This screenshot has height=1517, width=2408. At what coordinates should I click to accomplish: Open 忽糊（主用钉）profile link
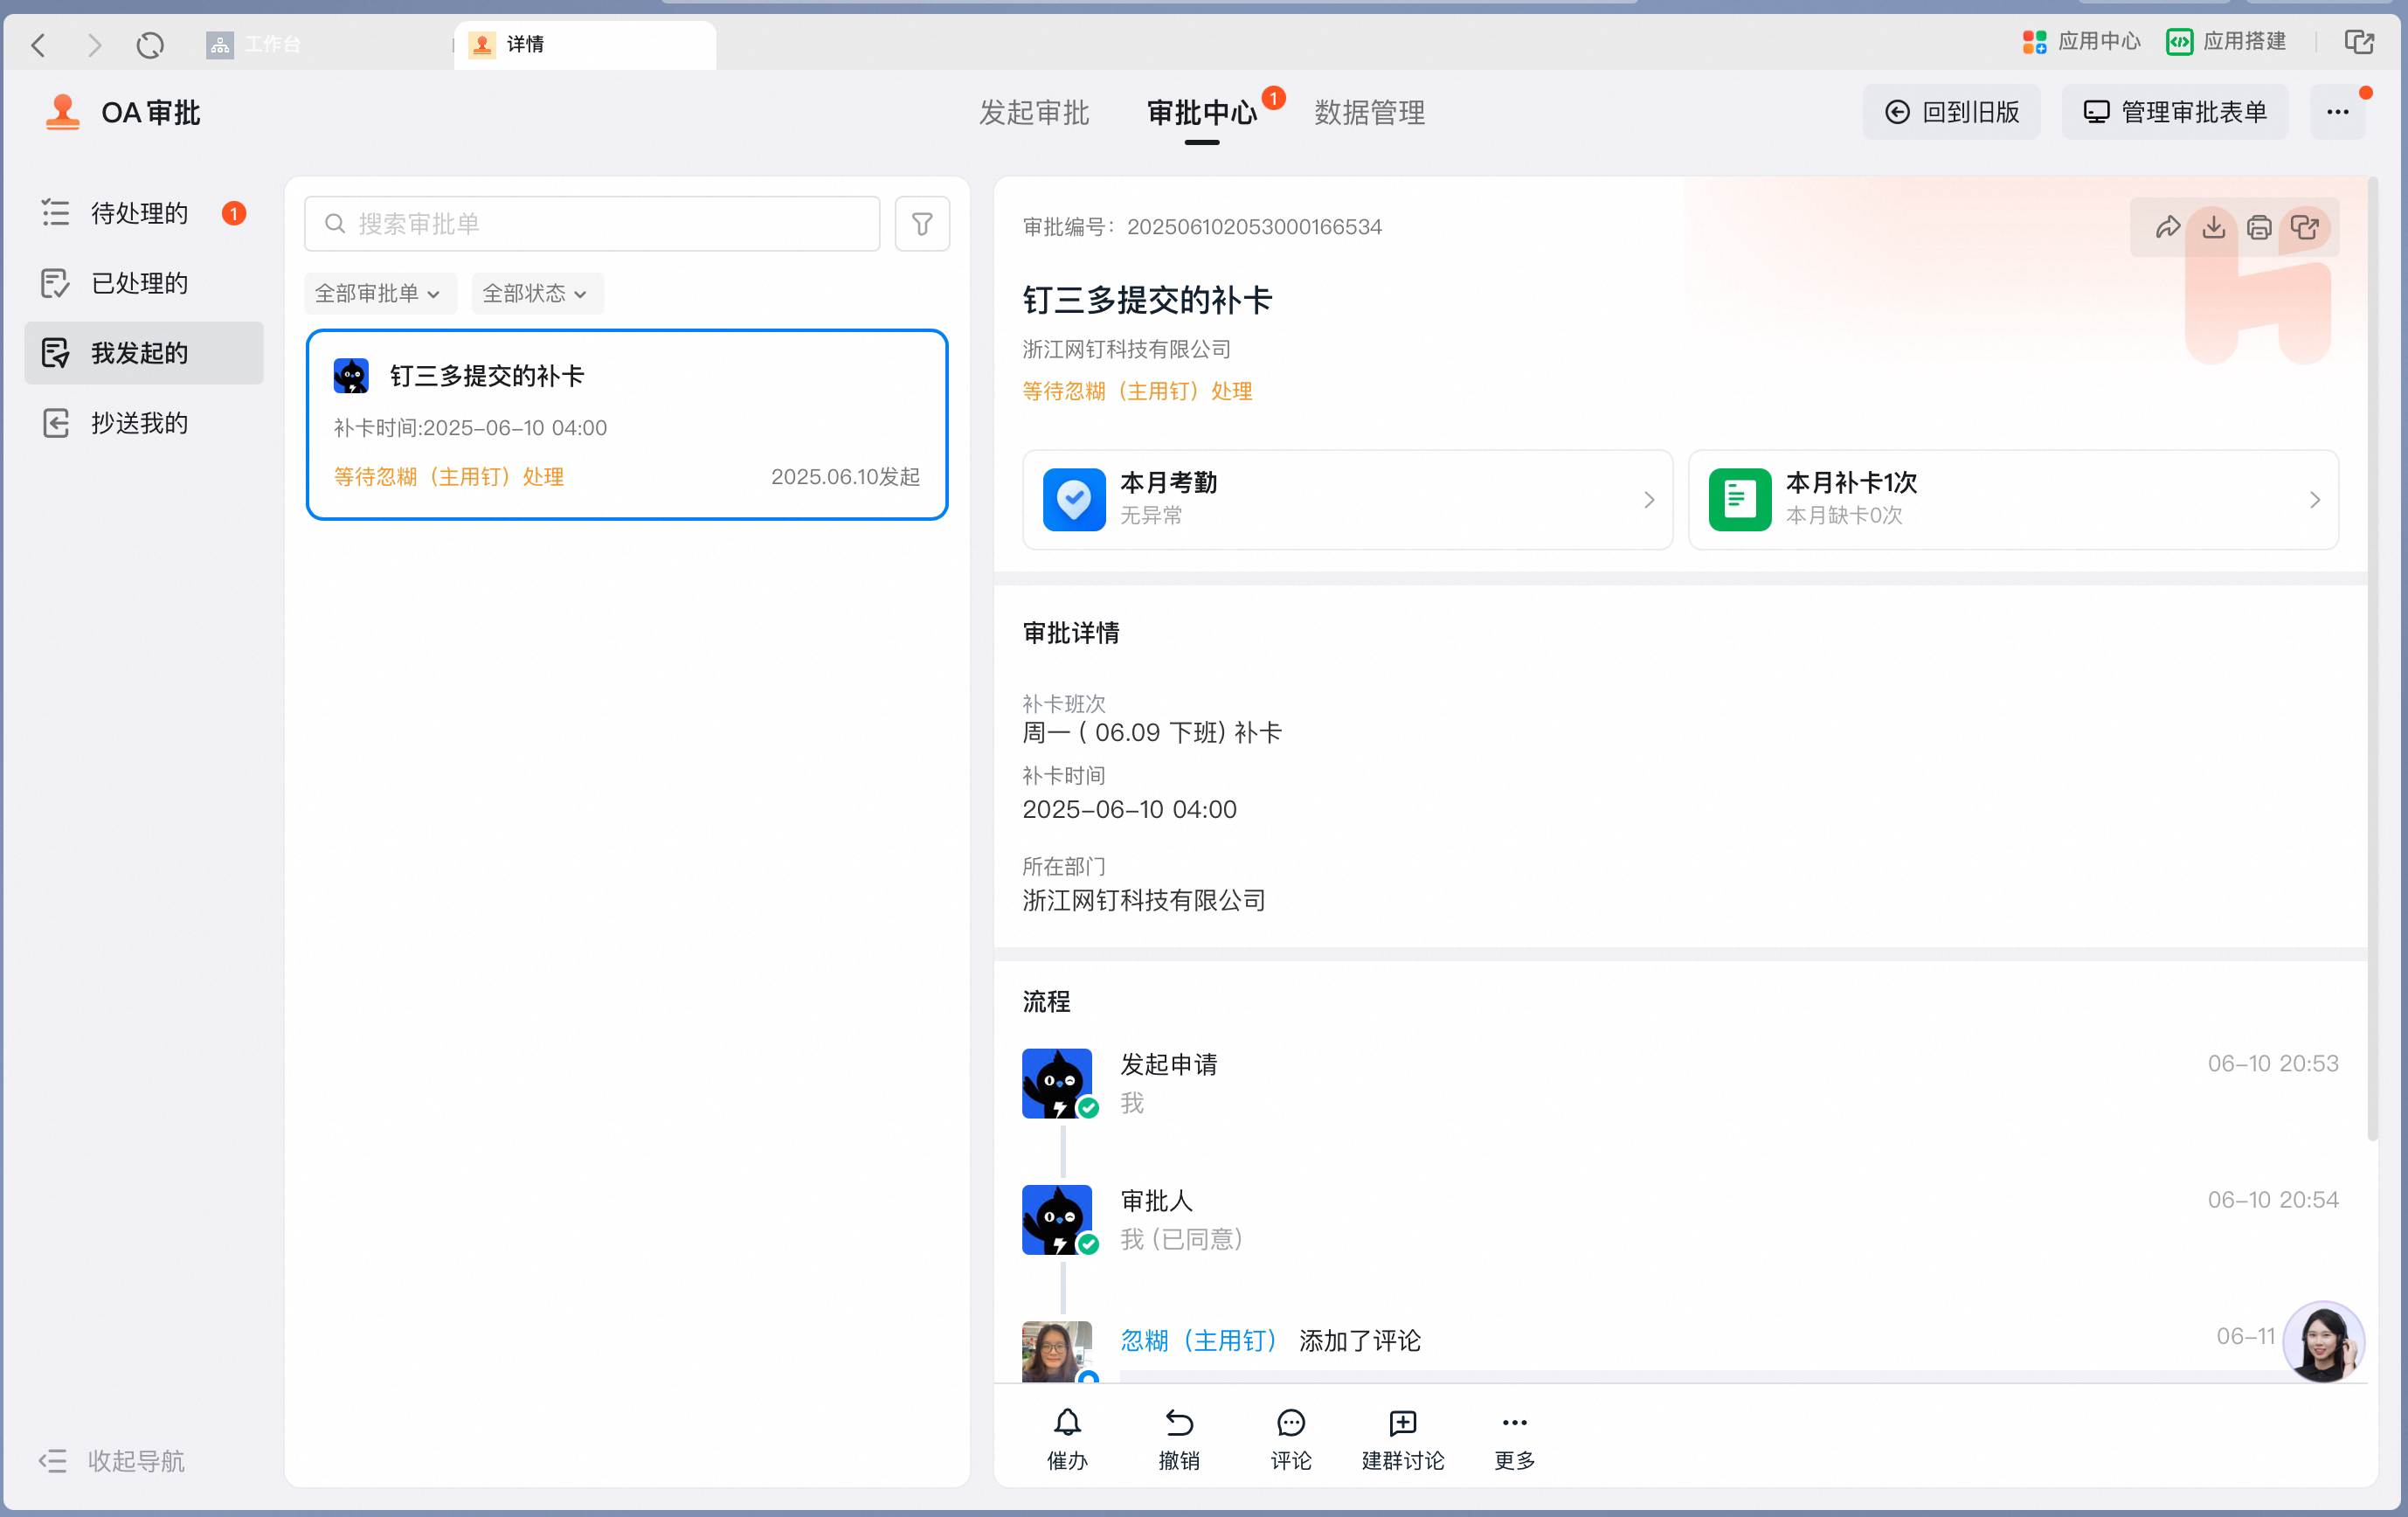1199,1340
